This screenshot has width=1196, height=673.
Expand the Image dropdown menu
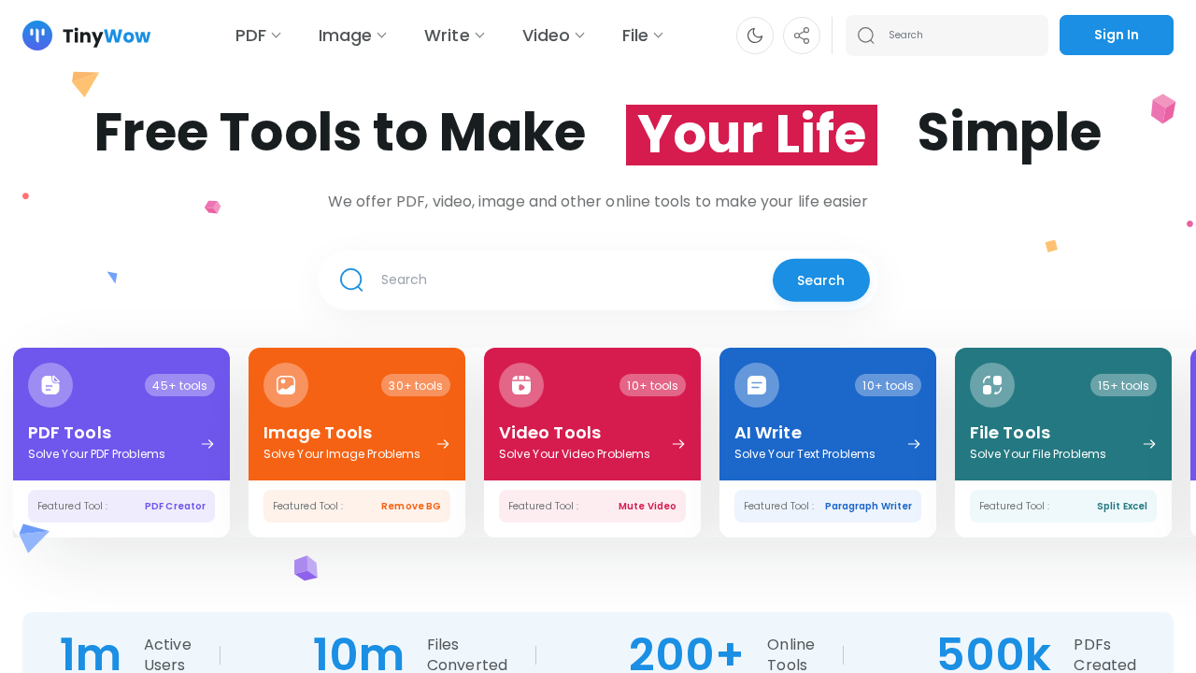352,36
